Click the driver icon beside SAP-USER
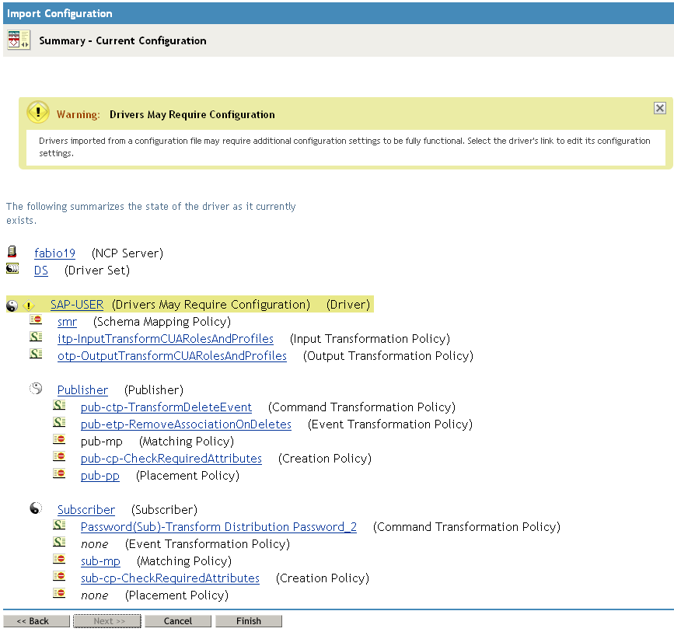Image resolution: width=674 pixels, height=632 pixels. pyautogui.click(x=11, y=304)
